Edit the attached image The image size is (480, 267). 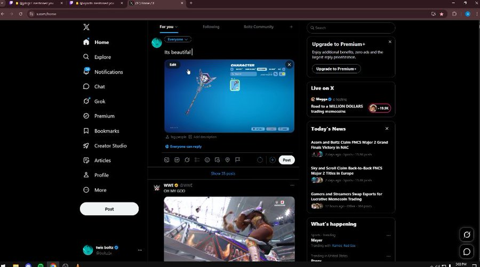173,65
